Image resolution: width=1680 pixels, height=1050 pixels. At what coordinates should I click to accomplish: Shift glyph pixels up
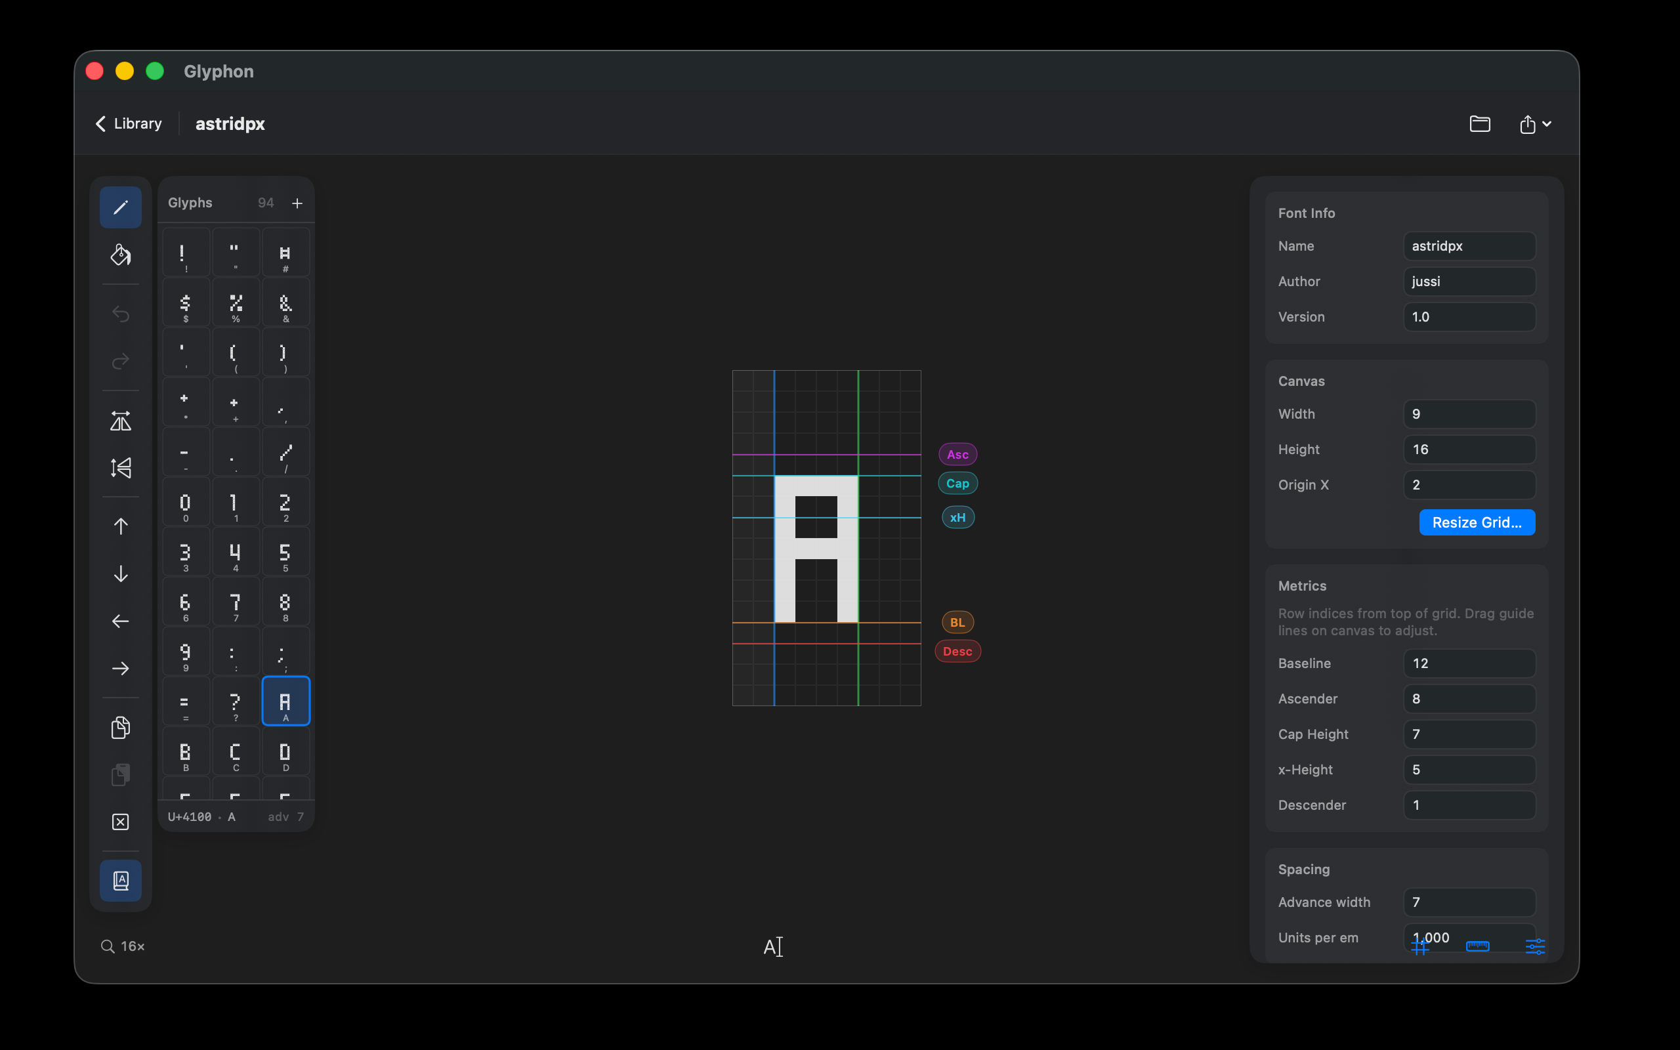point(121,526)
